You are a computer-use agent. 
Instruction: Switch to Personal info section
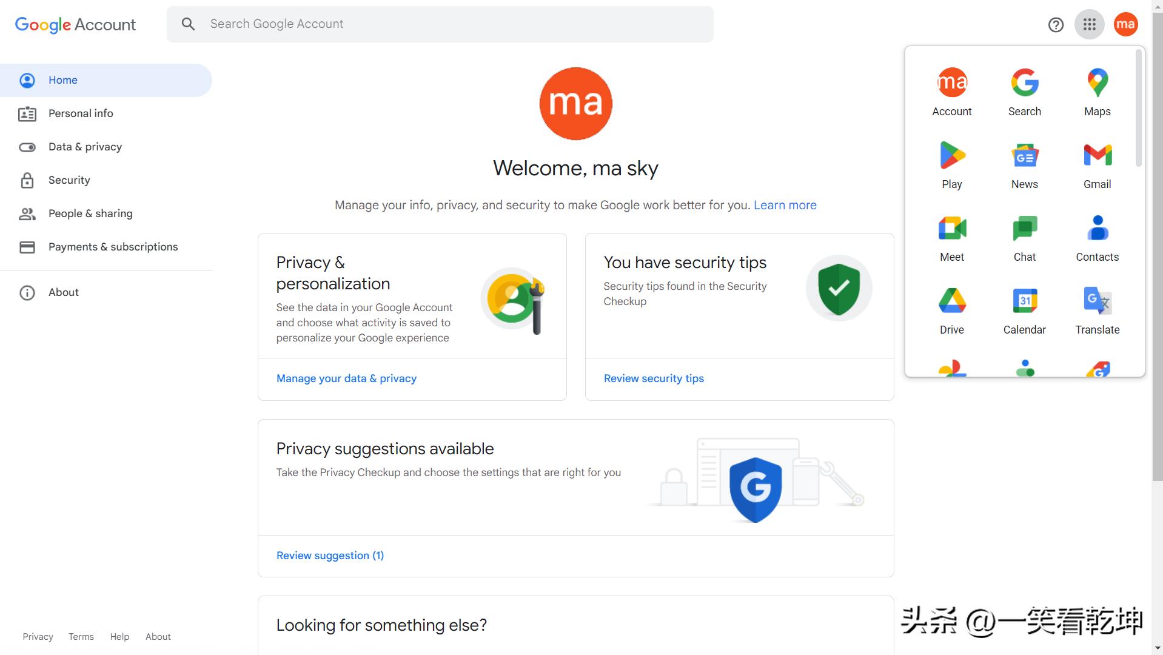point(81,113)
